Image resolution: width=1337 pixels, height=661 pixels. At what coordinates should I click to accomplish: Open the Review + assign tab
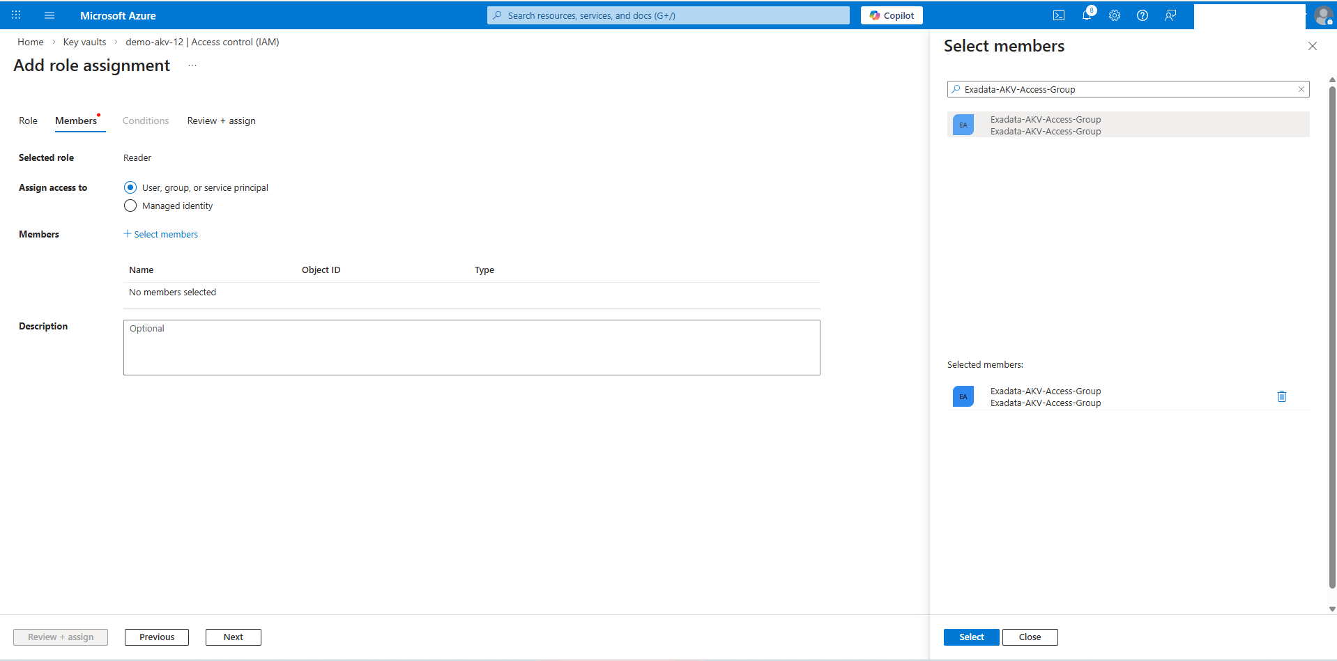click(x=221, y=120)
